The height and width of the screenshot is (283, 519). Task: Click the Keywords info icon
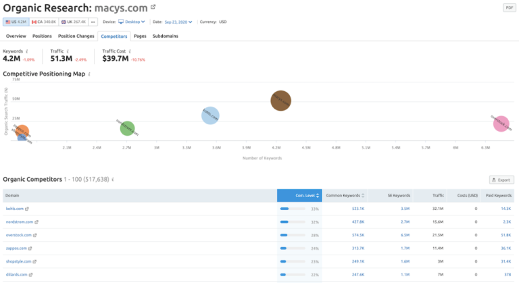pos(27,51)
